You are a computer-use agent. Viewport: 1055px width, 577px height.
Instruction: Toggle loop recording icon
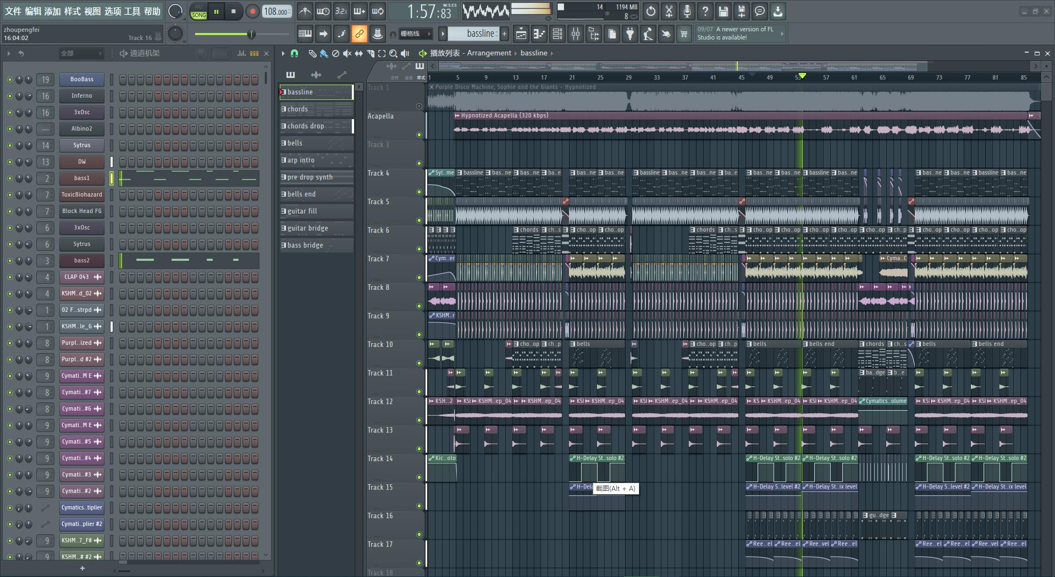378,11
